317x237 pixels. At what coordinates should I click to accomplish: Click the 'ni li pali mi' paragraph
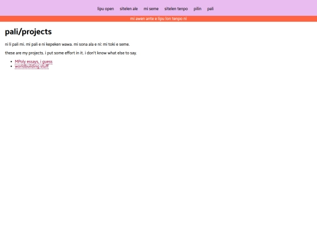[x=68, y=44]
